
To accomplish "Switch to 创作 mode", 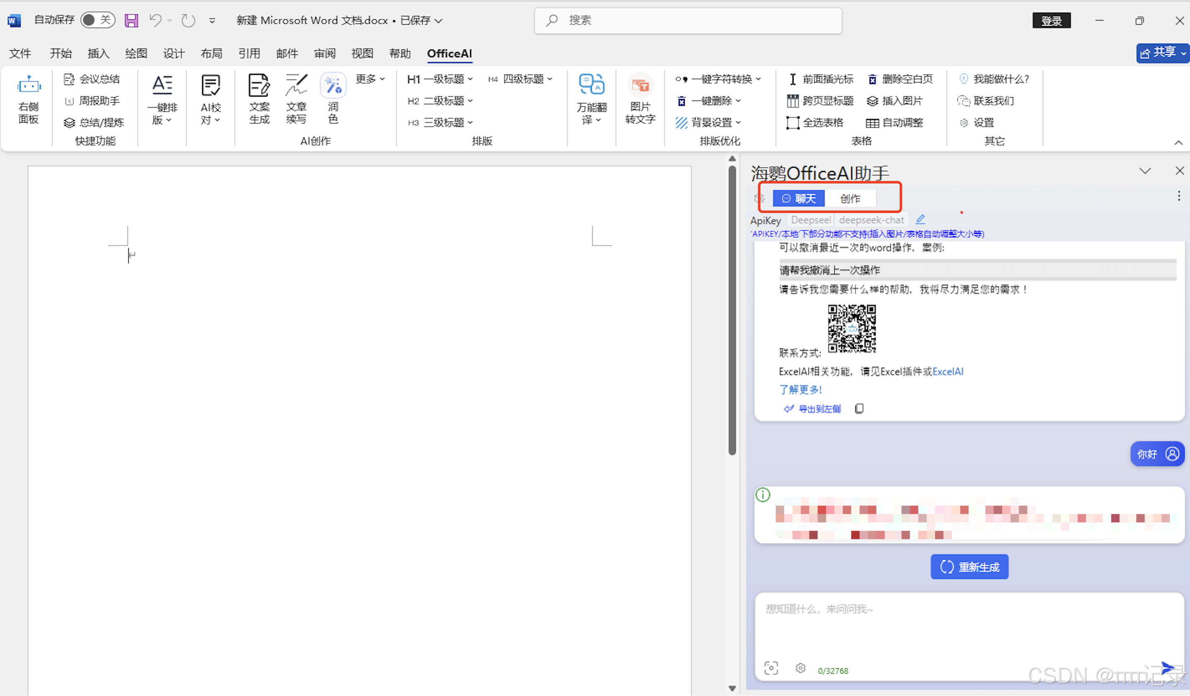I will tap(850, 199).
